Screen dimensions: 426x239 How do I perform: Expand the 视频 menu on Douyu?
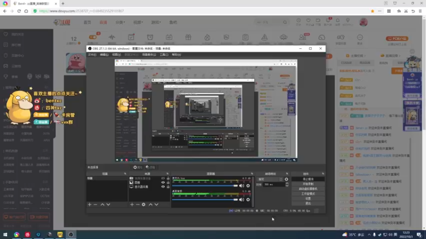(138, 22)
